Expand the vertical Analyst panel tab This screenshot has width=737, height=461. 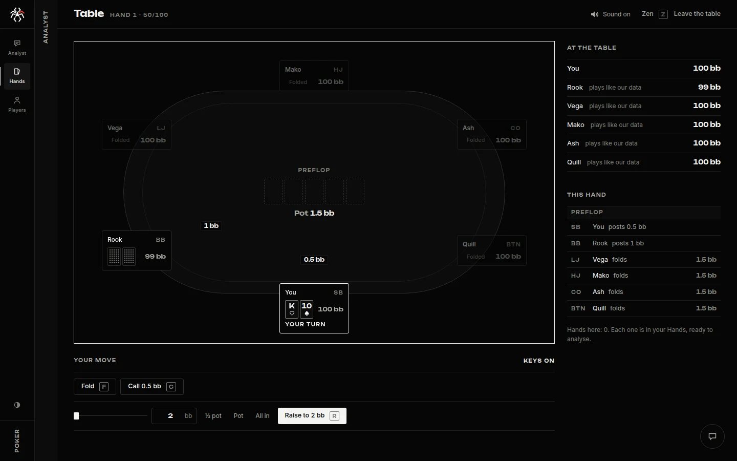pos(46,27)
